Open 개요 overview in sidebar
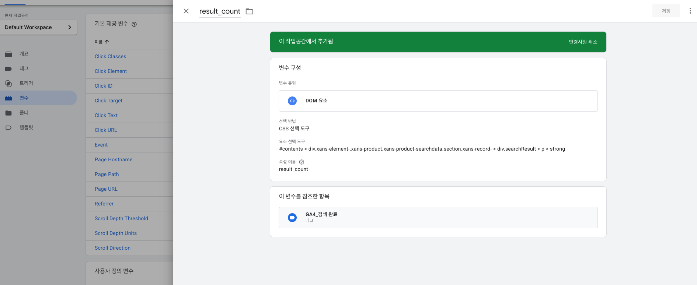This screenshot has width=697, height=285. 24,54
